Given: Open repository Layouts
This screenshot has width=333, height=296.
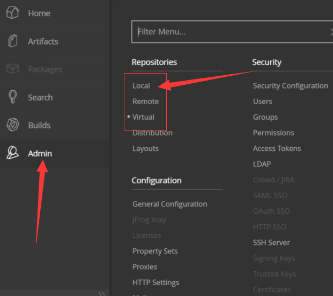Looking at the screenshot, I should click(146, 148).
